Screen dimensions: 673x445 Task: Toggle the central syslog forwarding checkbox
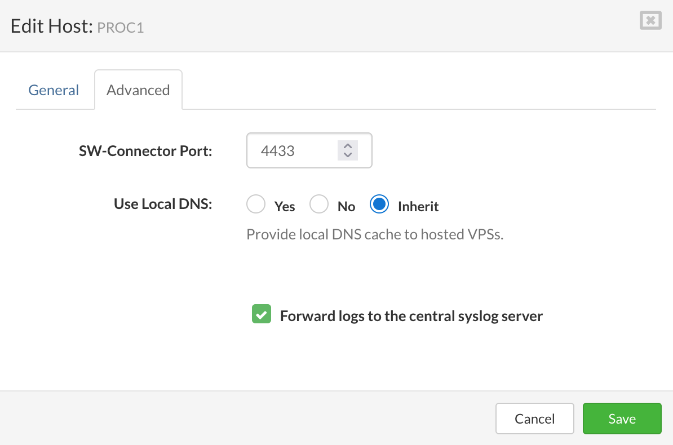[261, 314]
